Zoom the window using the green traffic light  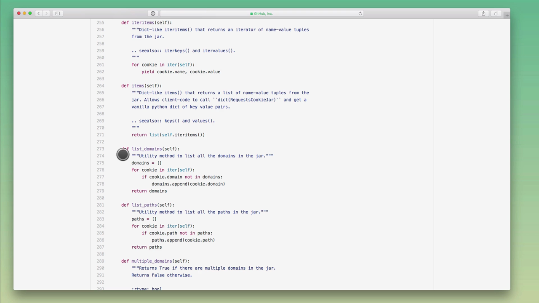[x=30, y=13]
